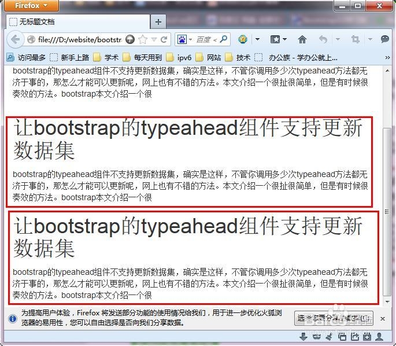Click the user profile status bar icon

(x=379, y=337)
